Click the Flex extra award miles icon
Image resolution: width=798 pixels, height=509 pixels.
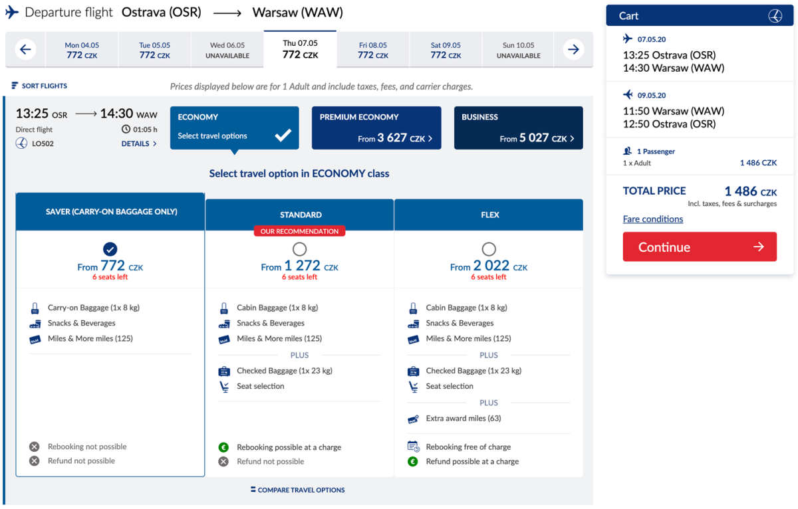point(413,419)
